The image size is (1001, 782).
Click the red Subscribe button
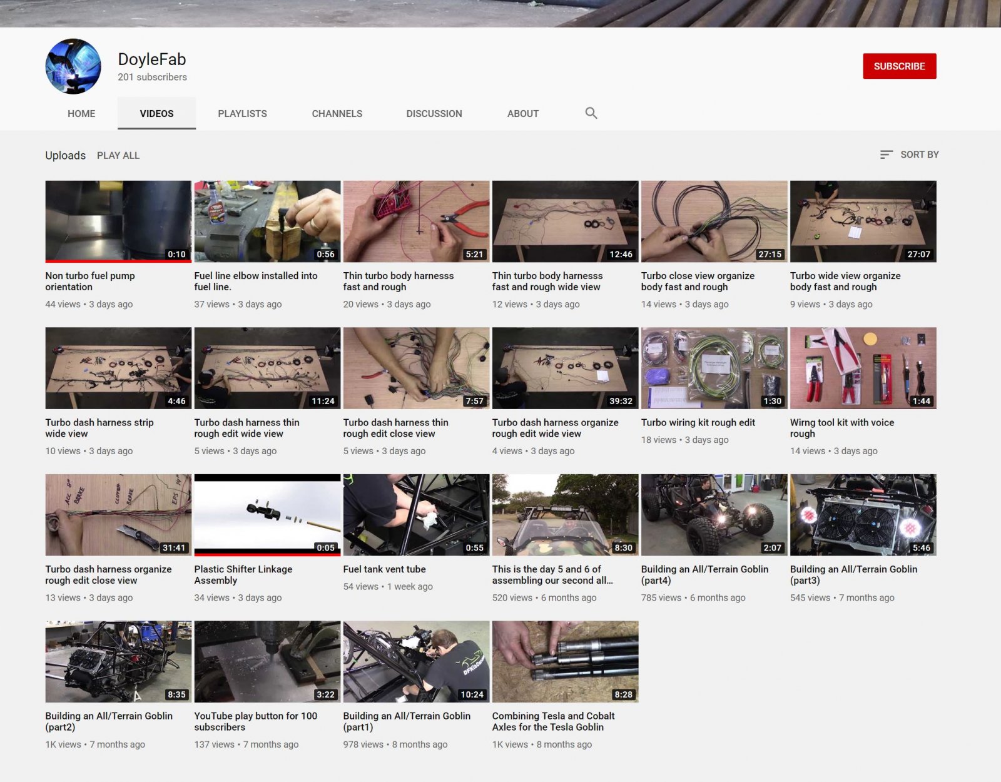coord(899,66)
